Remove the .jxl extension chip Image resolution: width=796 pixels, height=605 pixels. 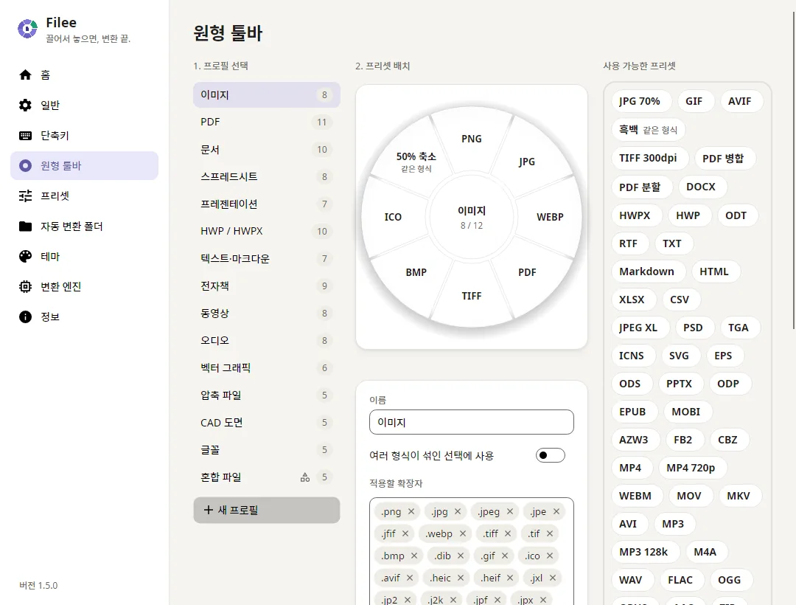553,578
